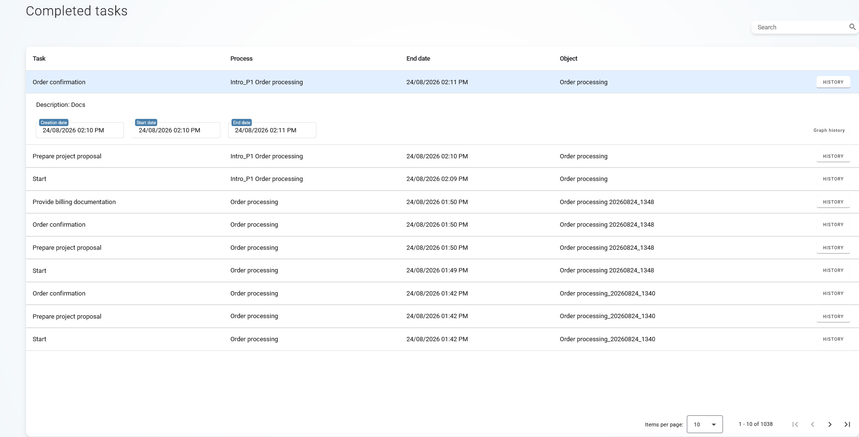Sort by the Task column header

coord(39,59)
